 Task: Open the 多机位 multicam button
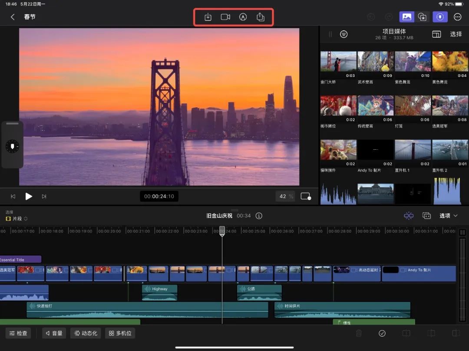point(120,333)
